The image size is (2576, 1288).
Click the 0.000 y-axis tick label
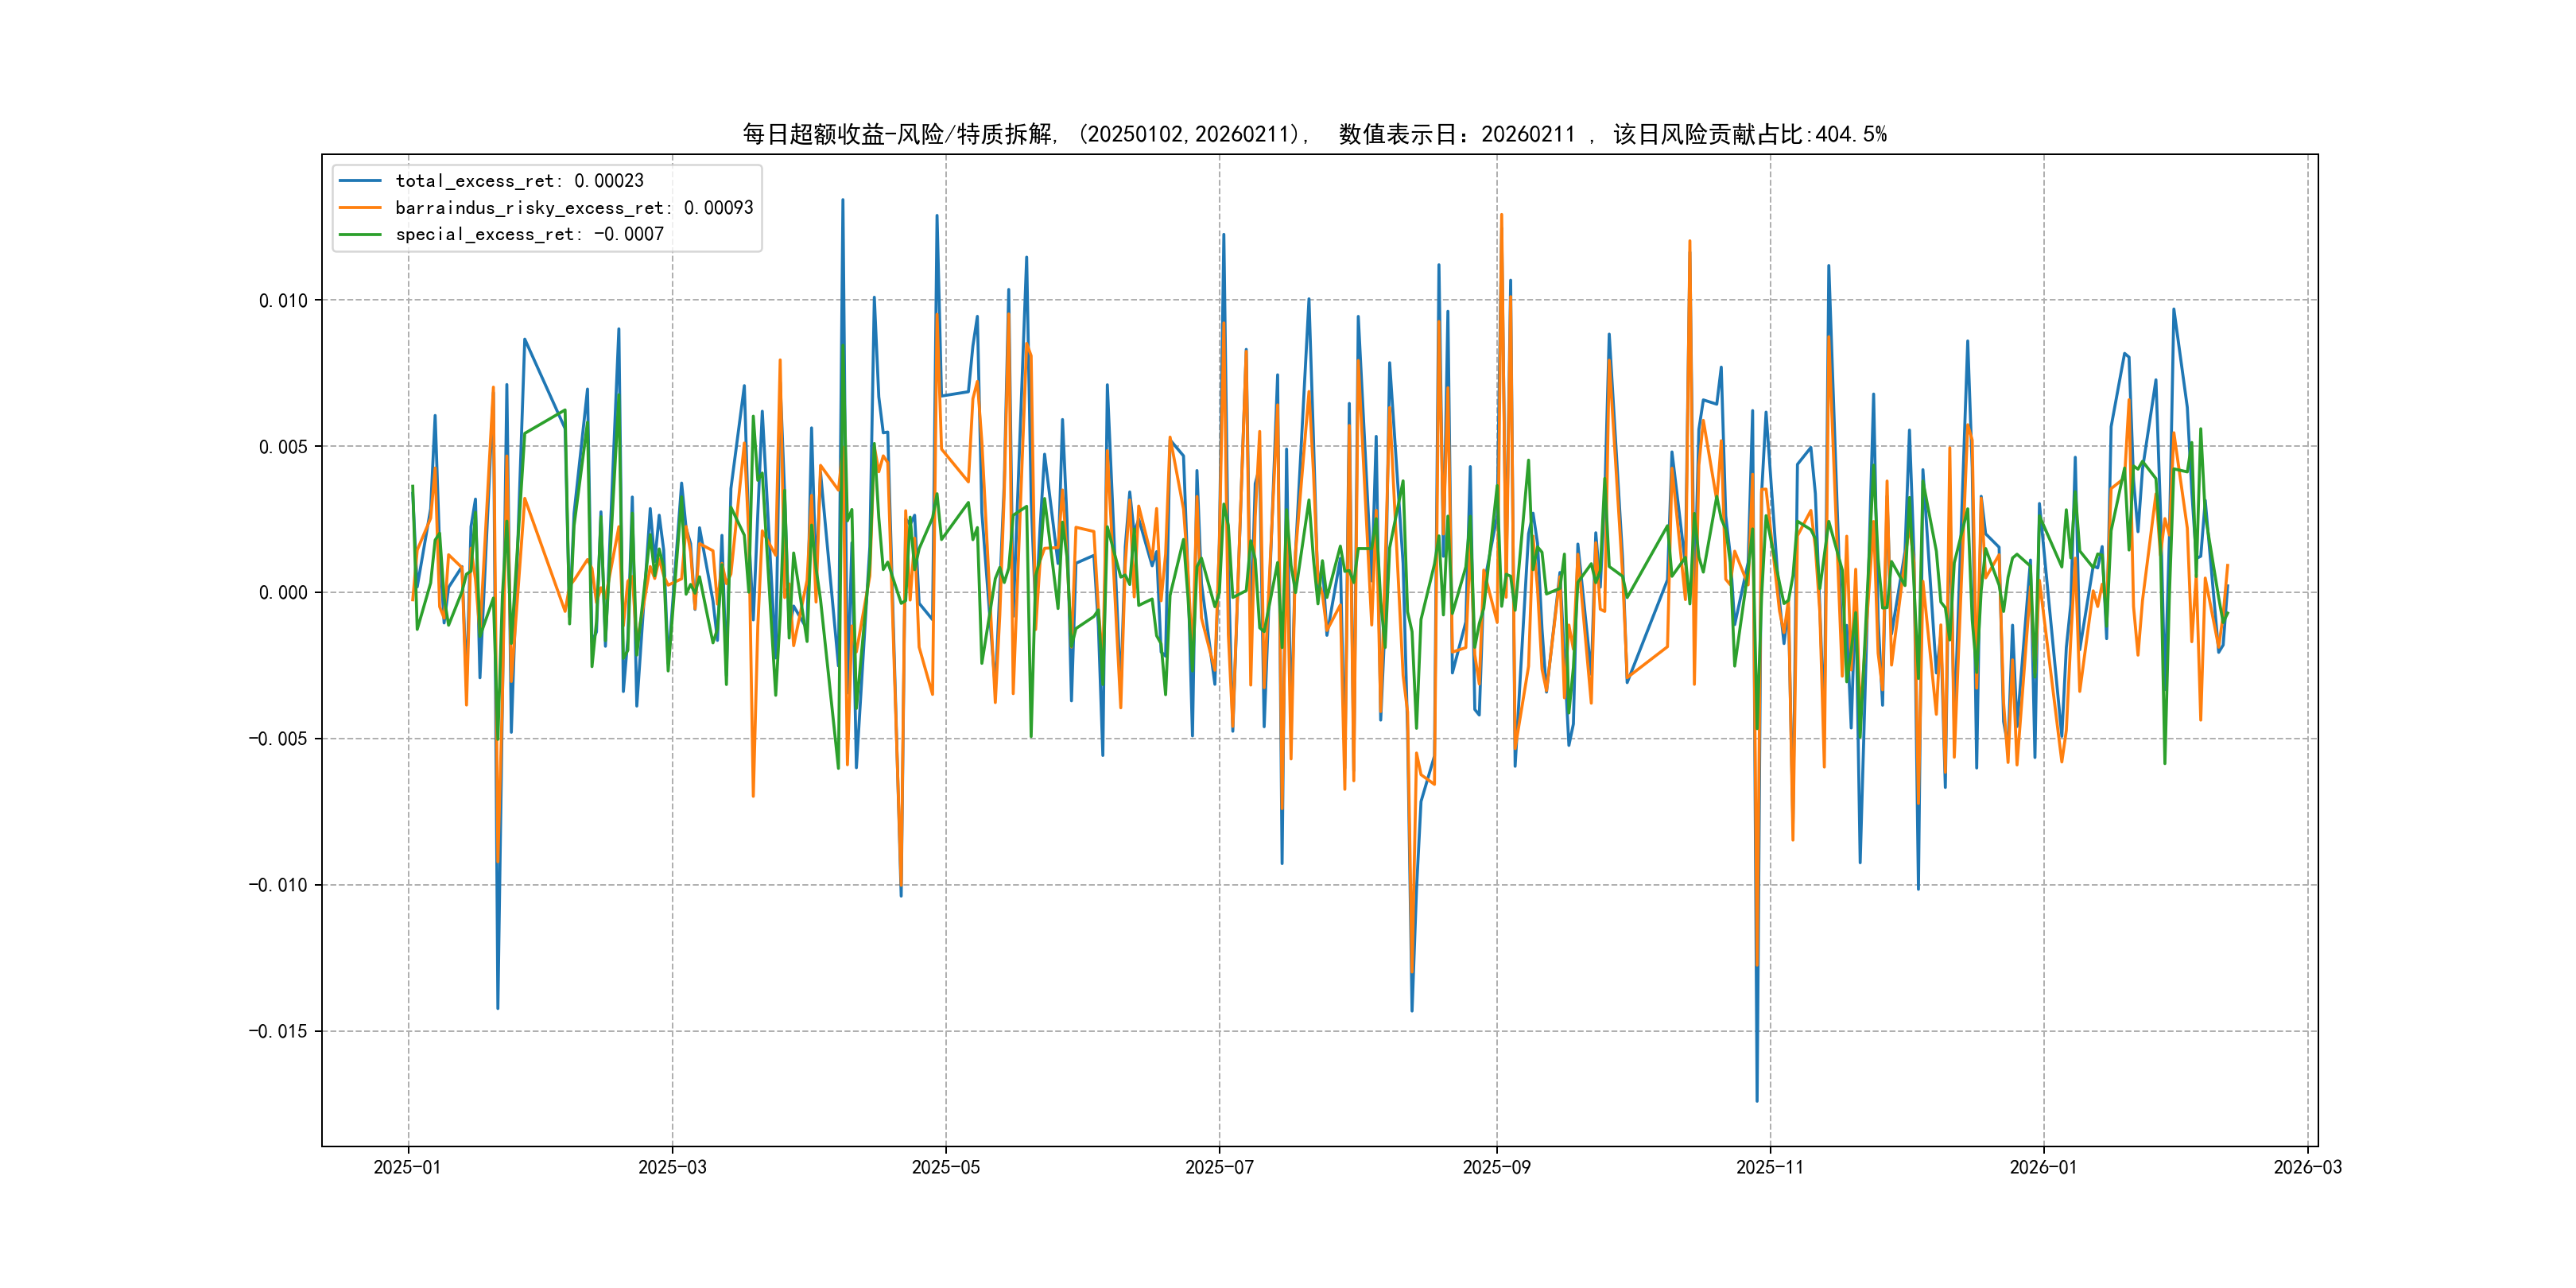click(x=283, y=593)
